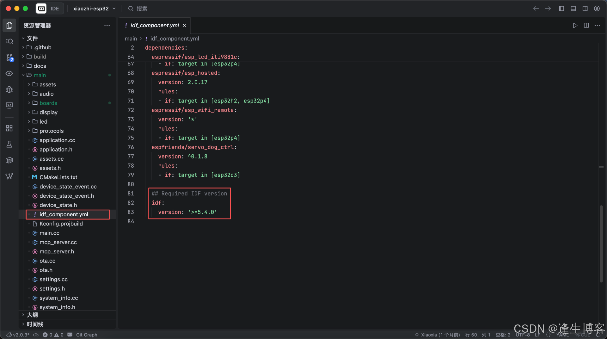Open Source Control with 2 badge

pyautogui.click(x=9, y=58)
